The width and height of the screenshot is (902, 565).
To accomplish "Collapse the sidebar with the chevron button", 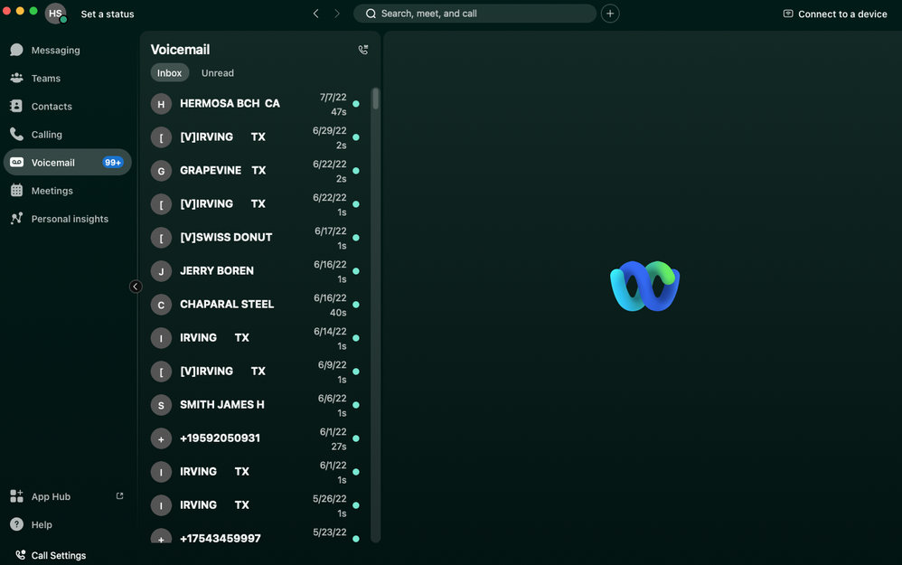I will click(x=136, y=287).
